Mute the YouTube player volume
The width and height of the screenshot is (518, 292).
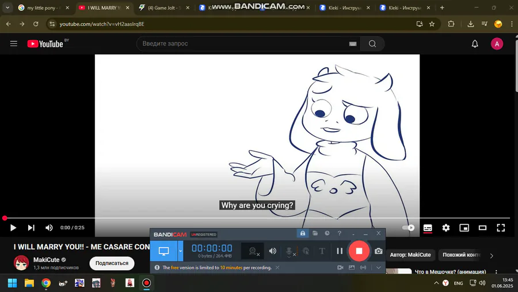49,228
